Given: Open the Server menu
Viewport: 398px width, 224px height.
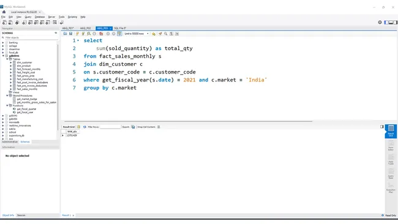Looking at the screenshot, I should pos(51,17).
